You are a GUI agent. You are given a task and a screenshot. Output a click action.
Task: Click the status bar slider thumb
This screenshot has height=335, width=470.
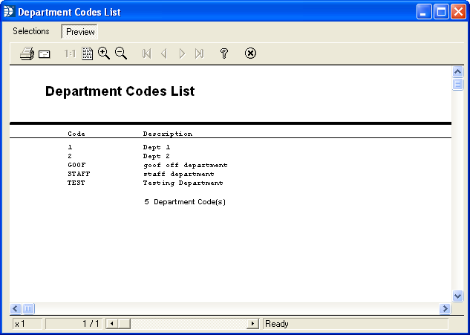coord(124,324)
